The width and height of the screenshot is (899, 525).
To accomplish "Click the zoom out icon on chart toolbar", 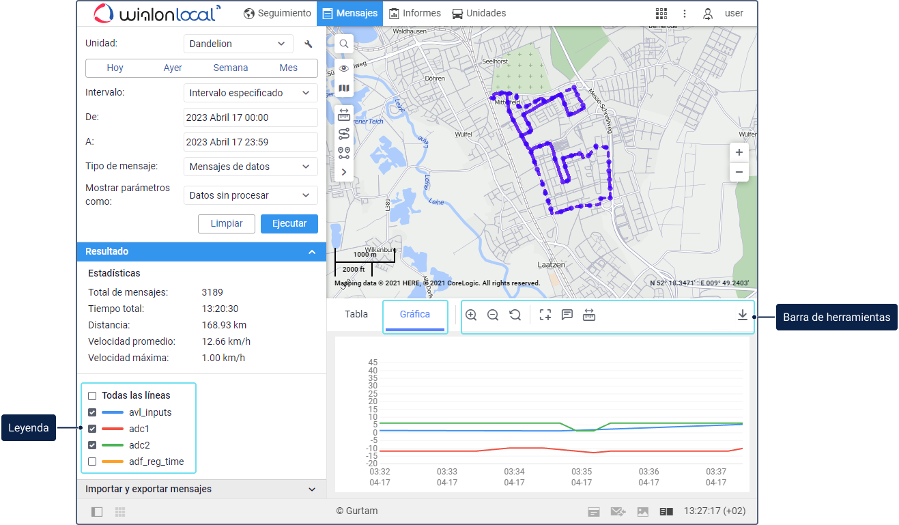I will (x=493, y=315).
